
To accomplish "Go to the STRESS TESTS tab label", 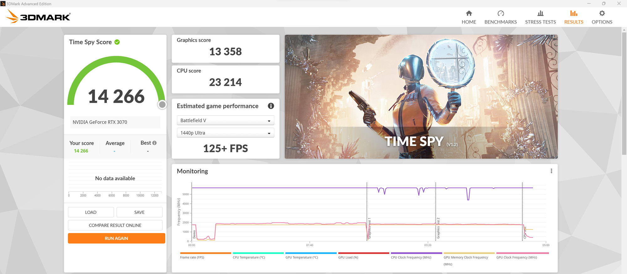I will click(x=540, y=22).
